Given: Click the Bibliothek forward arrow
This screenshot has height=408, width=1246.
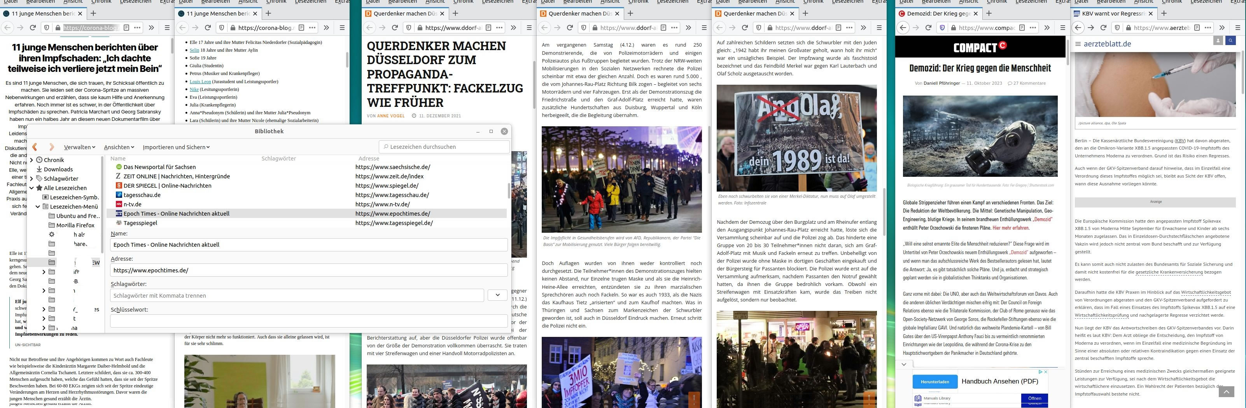Looking at the screenshot, I should (x=52, y=147).
